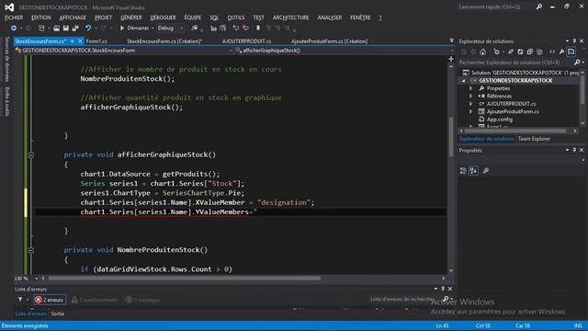Click the Navigate Backward toolbar arrow
This screenshot has width=588, height=331.
[x=14, y=29]
